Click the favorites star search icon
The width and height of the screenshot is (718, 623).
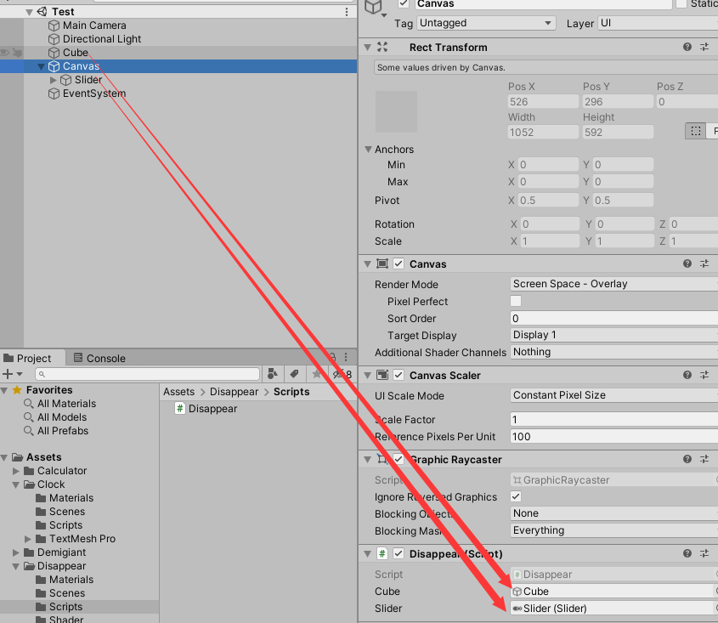[315, 374]
